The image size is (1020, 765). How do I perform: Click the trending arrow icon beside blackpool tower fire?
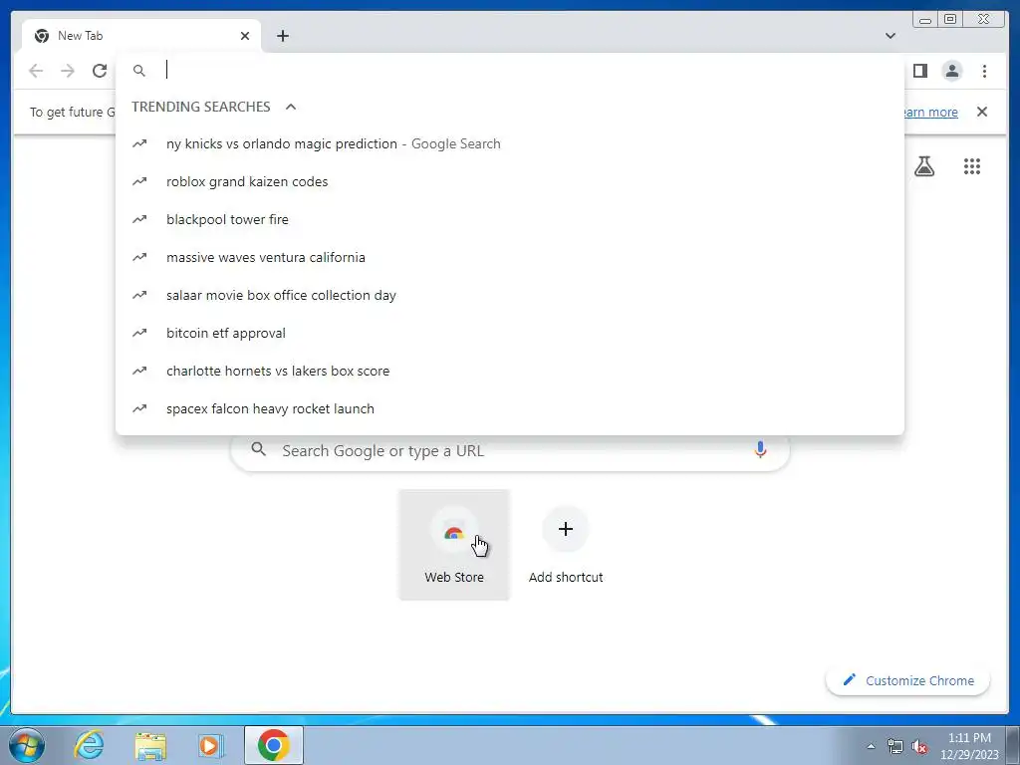(139, 219)
